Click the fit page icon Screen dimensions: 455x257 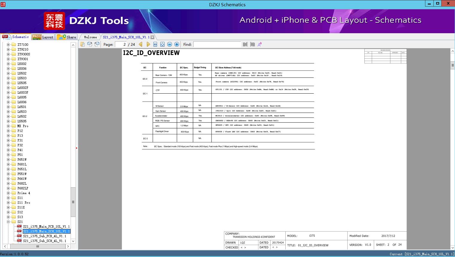[162, 44]
